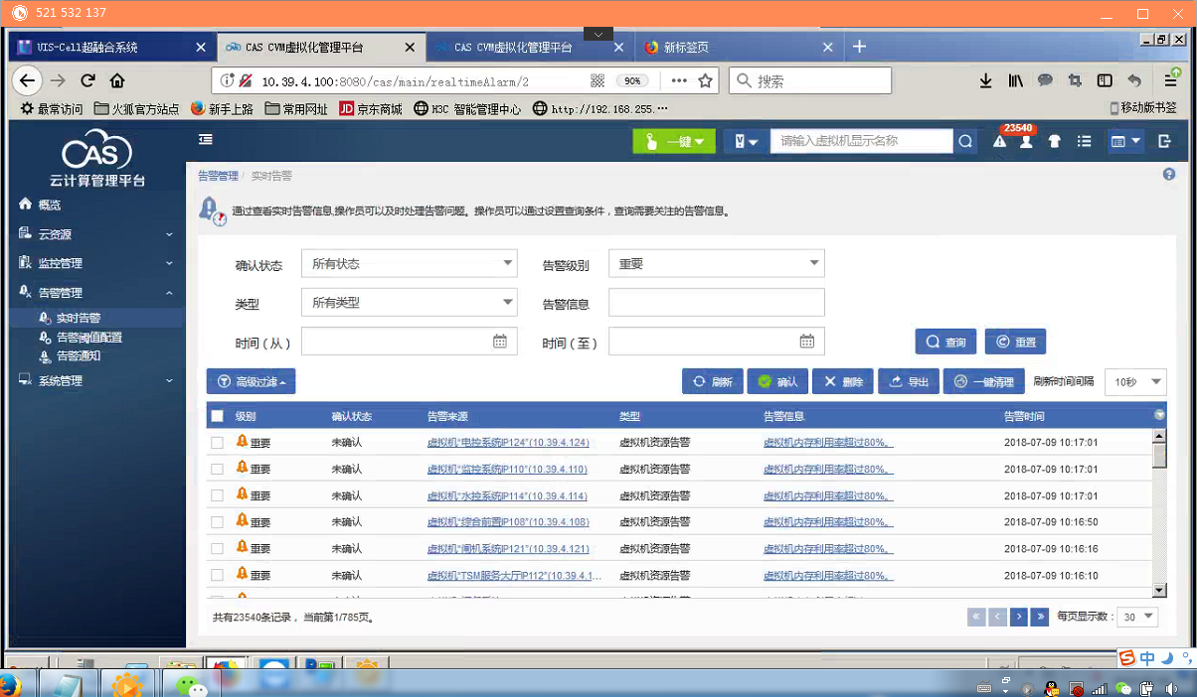Expand the 刷新时间间隔 10秒 dropdown
This screenshot has height=697, width=1197.
tap(1135, 381)
